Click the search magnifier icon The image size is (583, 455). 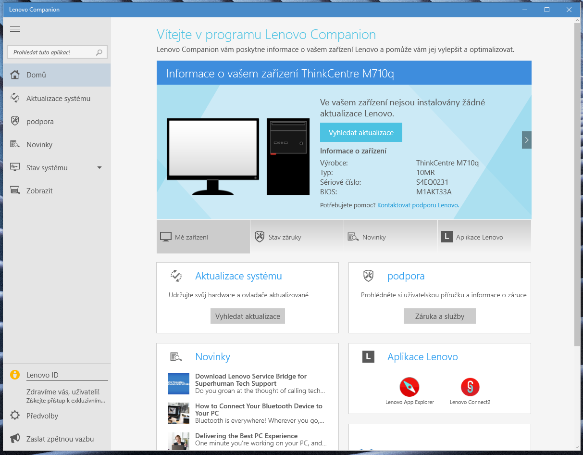coord(99,52)
